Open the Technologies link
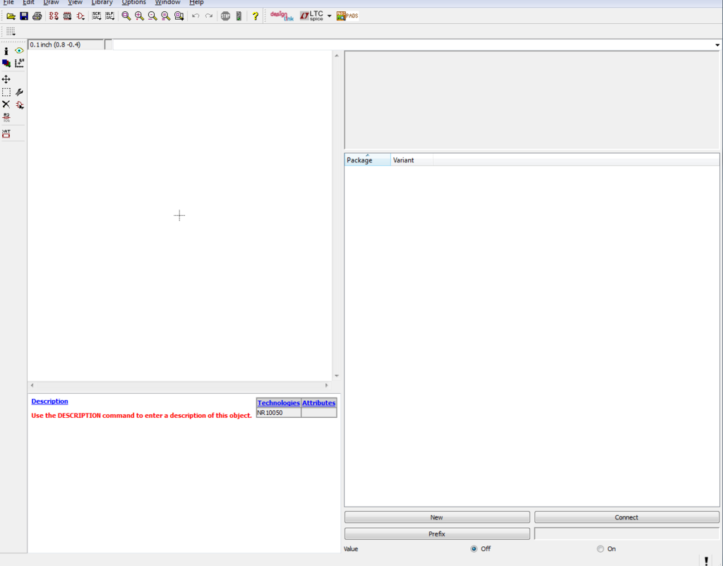723x566 pixels. (x=278, y=403)
